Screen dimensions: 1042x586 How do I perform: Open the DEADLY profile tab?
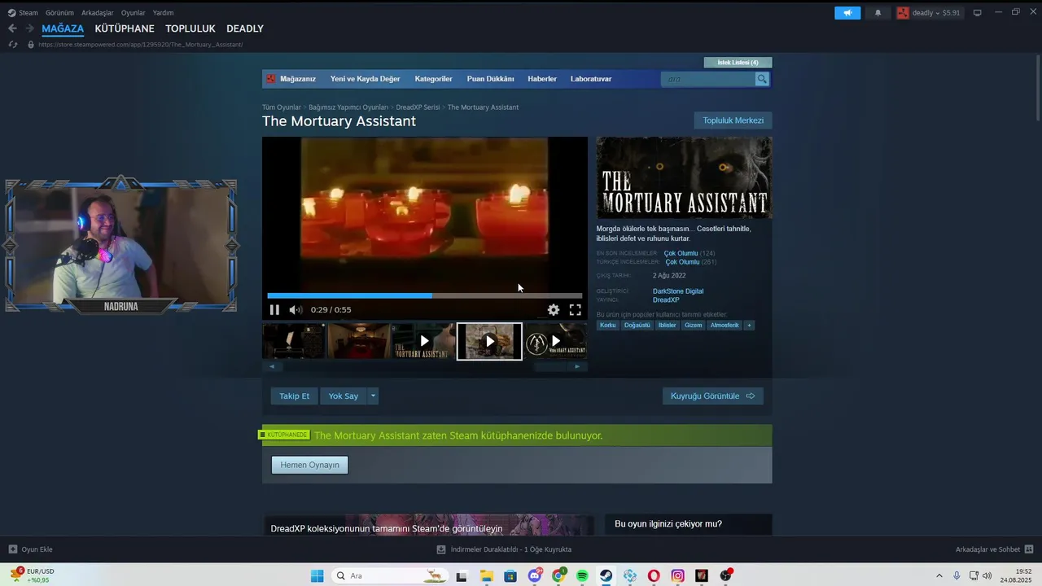pos(245,28)
